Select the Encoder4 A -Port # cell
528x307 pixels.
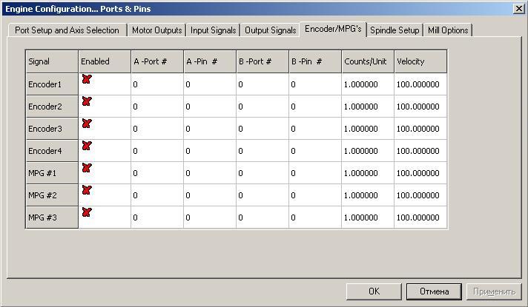(157, 151)
